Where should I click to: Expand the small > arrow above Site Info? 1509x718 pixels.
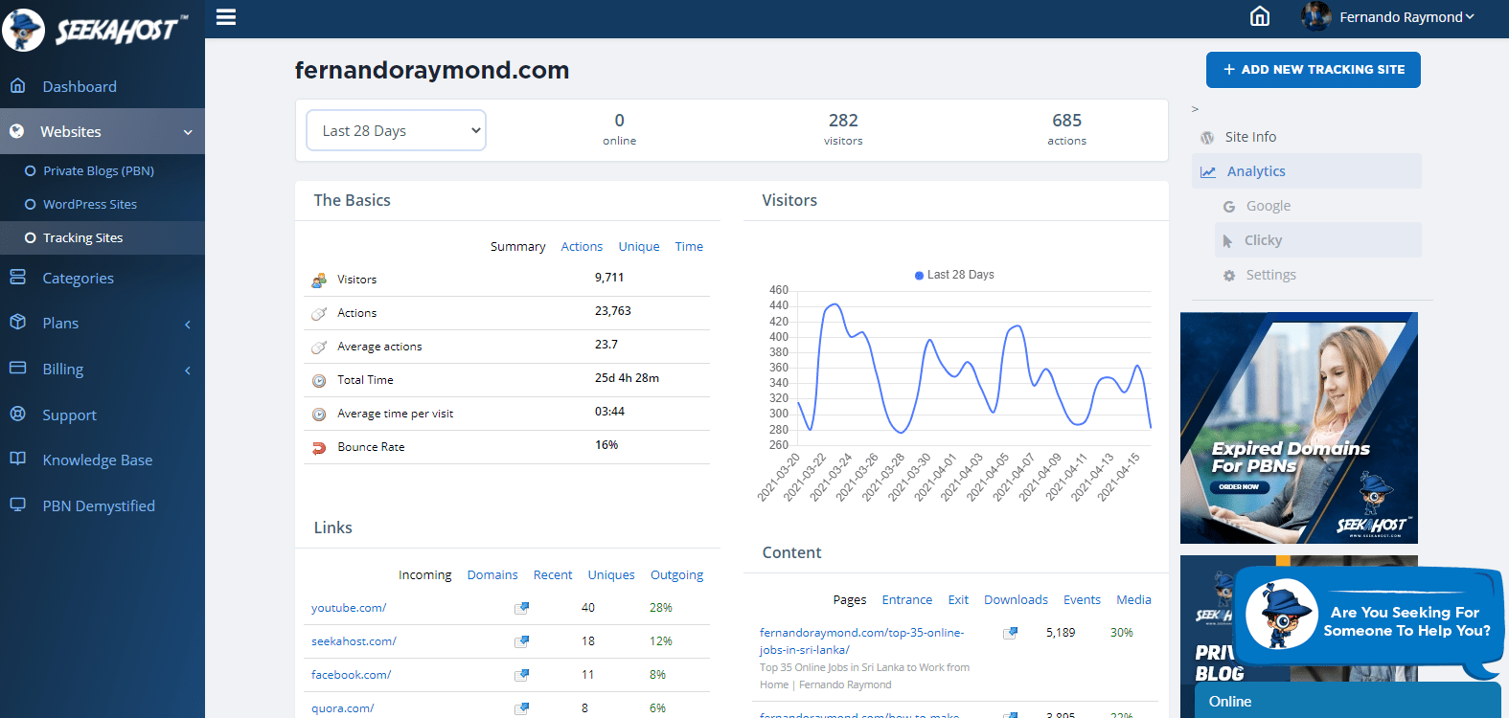tap(1195, 109)
